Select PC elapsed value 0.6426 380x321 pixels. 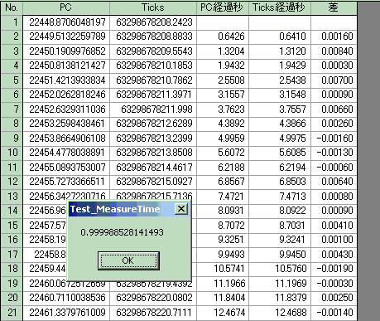[223, 36]
